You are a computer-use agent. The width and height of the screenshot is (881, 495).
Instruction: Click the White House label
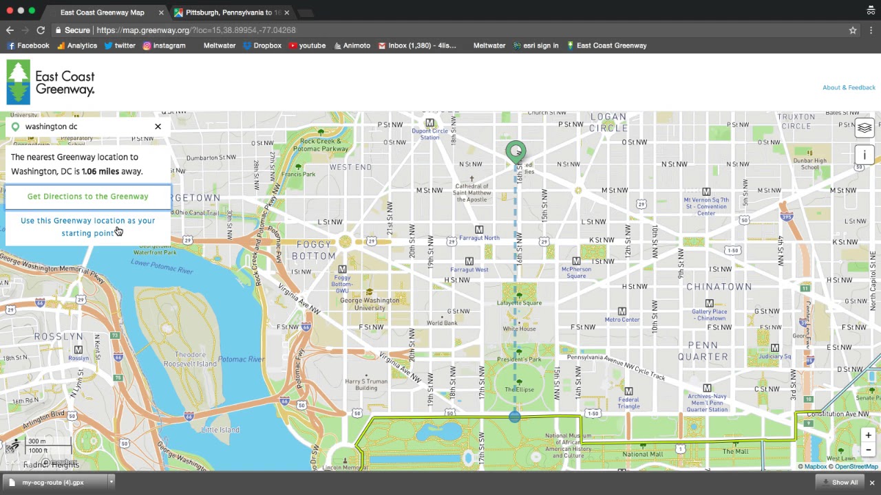pos(519,329)
